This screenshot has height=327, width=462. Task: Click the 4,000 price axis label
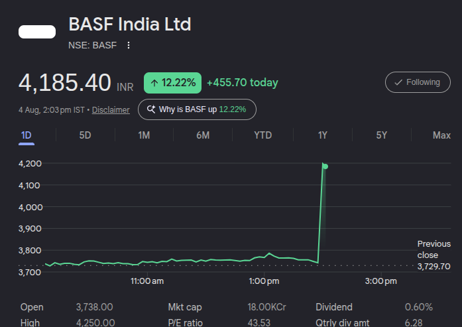coord(30,207)
